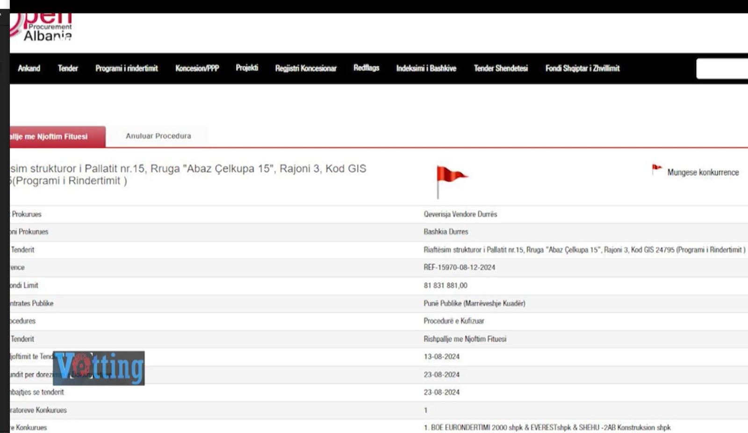748x433 pixels.
Task: Open the Tender menu item
Action: point(68,68)
